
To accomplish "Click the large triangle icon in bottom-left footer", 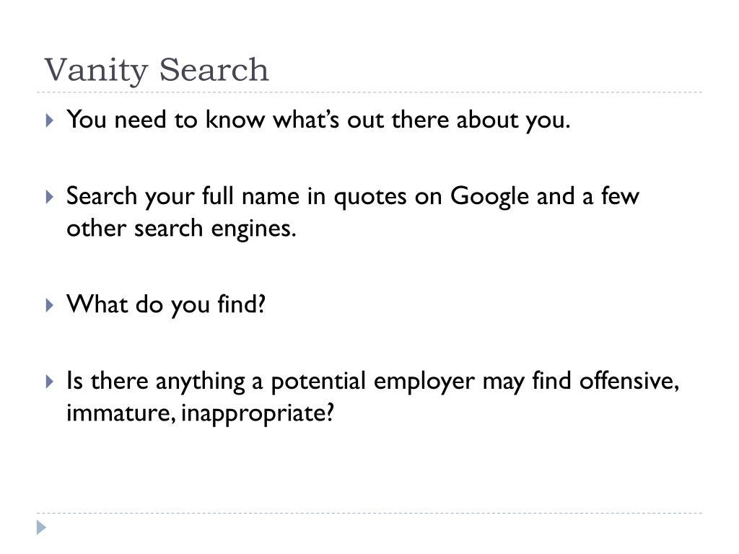I will point(41,527).
